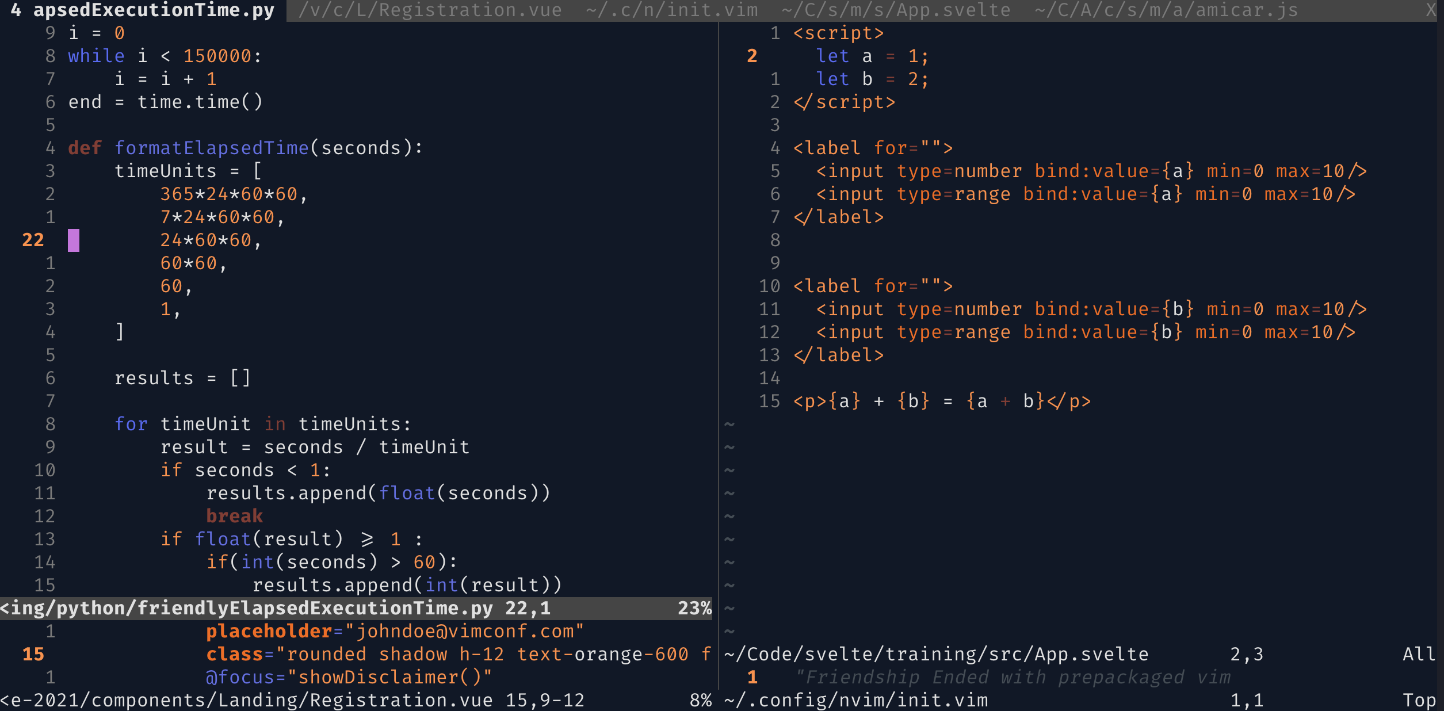Click the break keyword in Python code

coord(234,516)
